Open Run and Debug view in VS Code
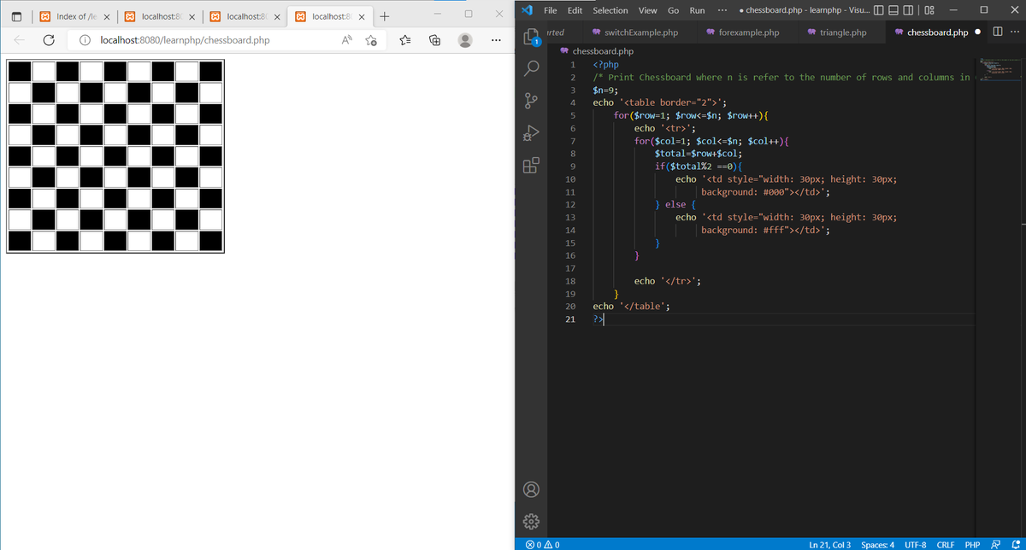The image size is (1026, 550). pyautogui.click(x=531, y=133)
